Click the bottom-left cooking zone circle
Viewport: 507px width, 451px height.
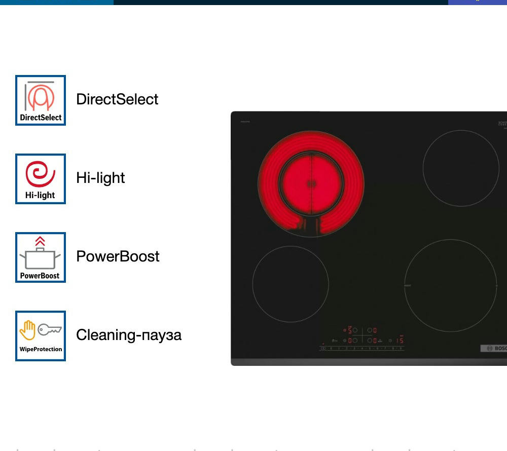coord(291,284)
